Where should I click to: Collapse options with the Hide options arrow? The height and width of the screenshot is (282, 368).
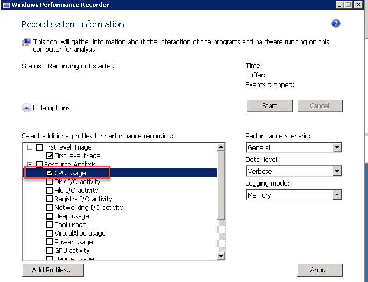26,108
